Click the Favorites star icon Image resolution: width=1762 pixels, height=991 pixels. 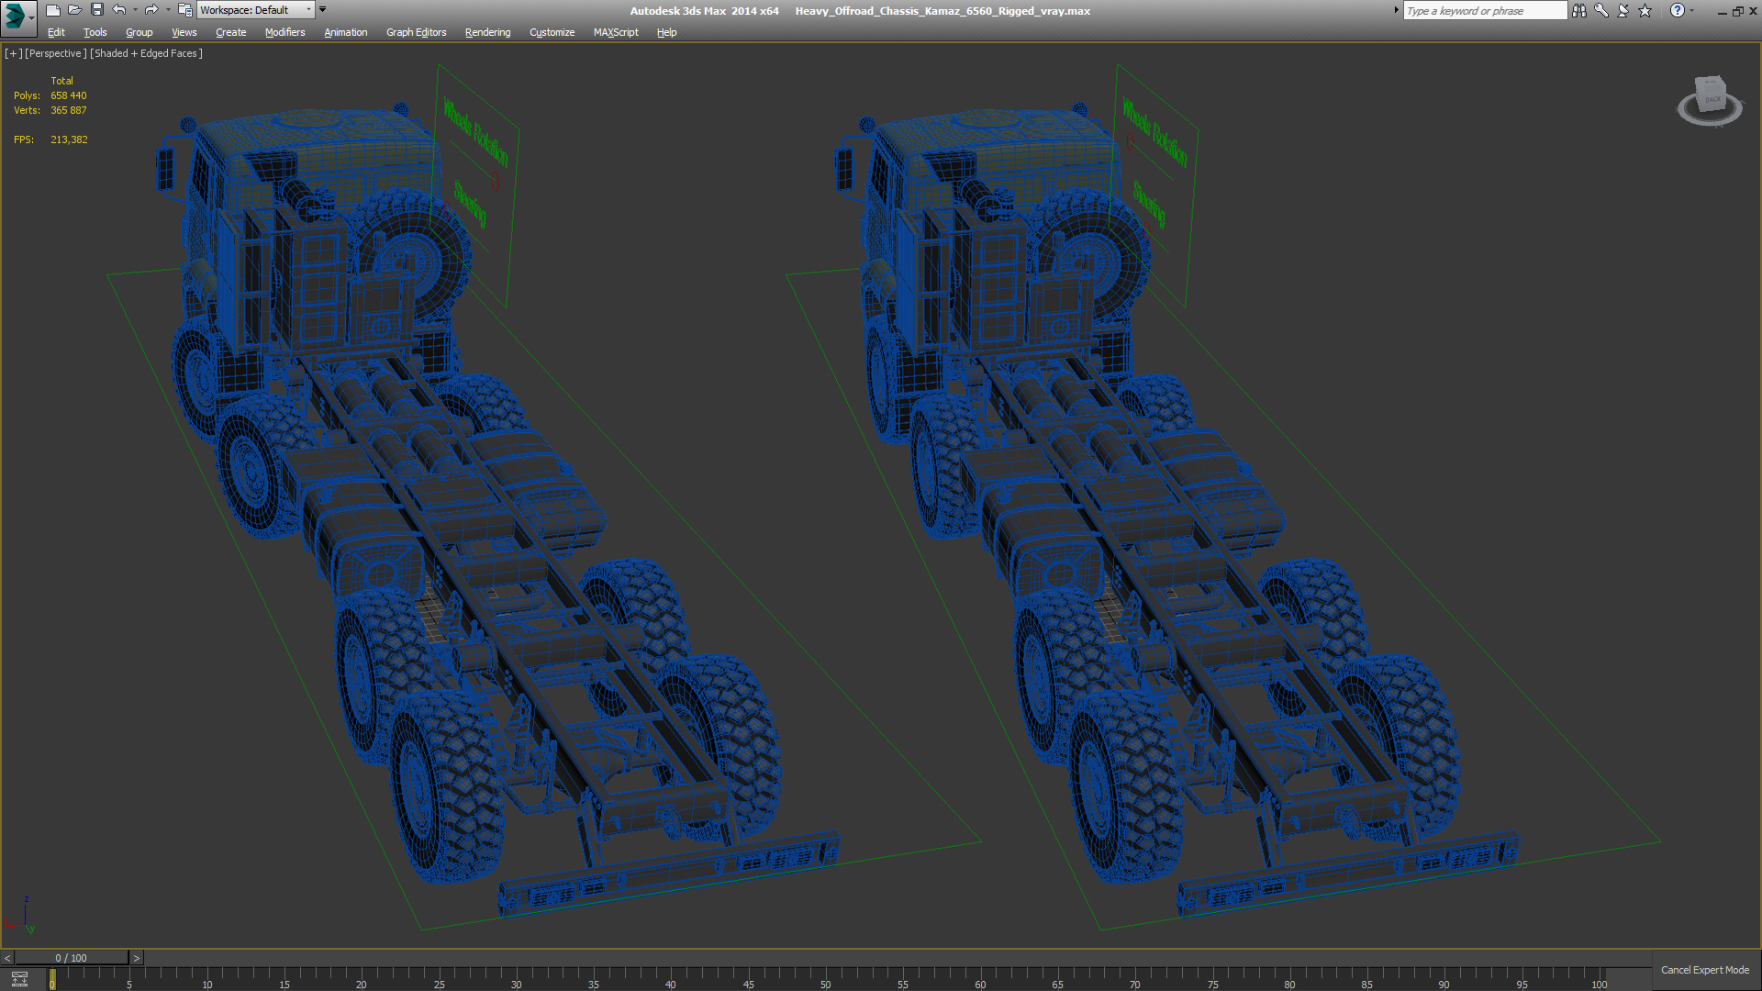tap(1645, 10)
